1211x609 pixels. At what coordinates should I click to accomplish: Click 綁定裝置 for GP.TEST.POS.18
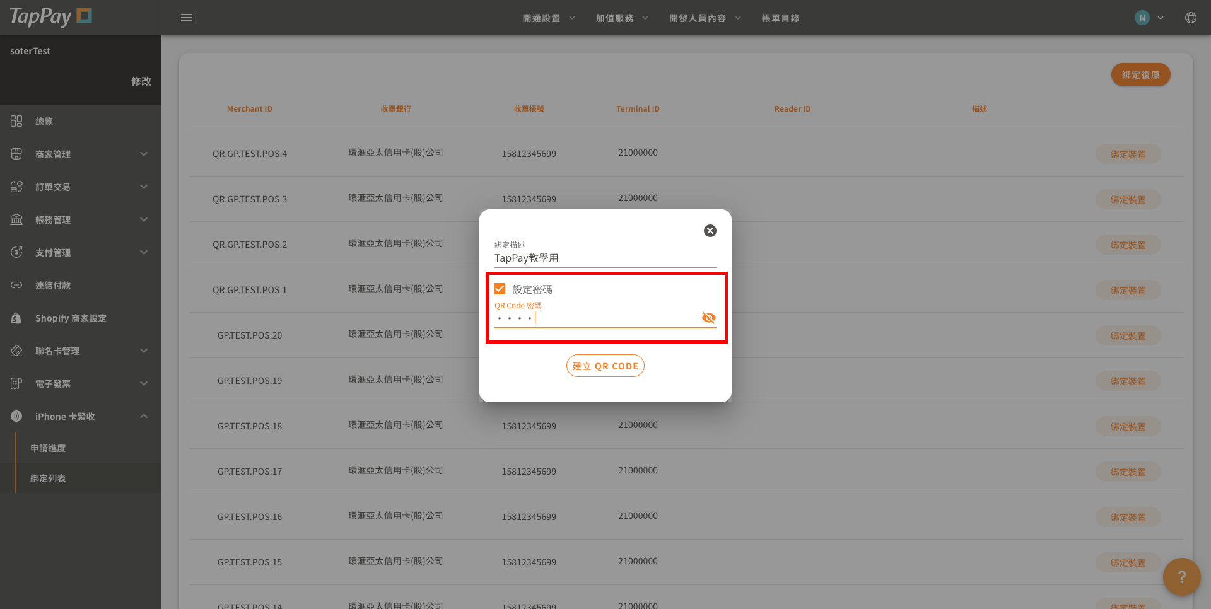tap(1128, 427)
